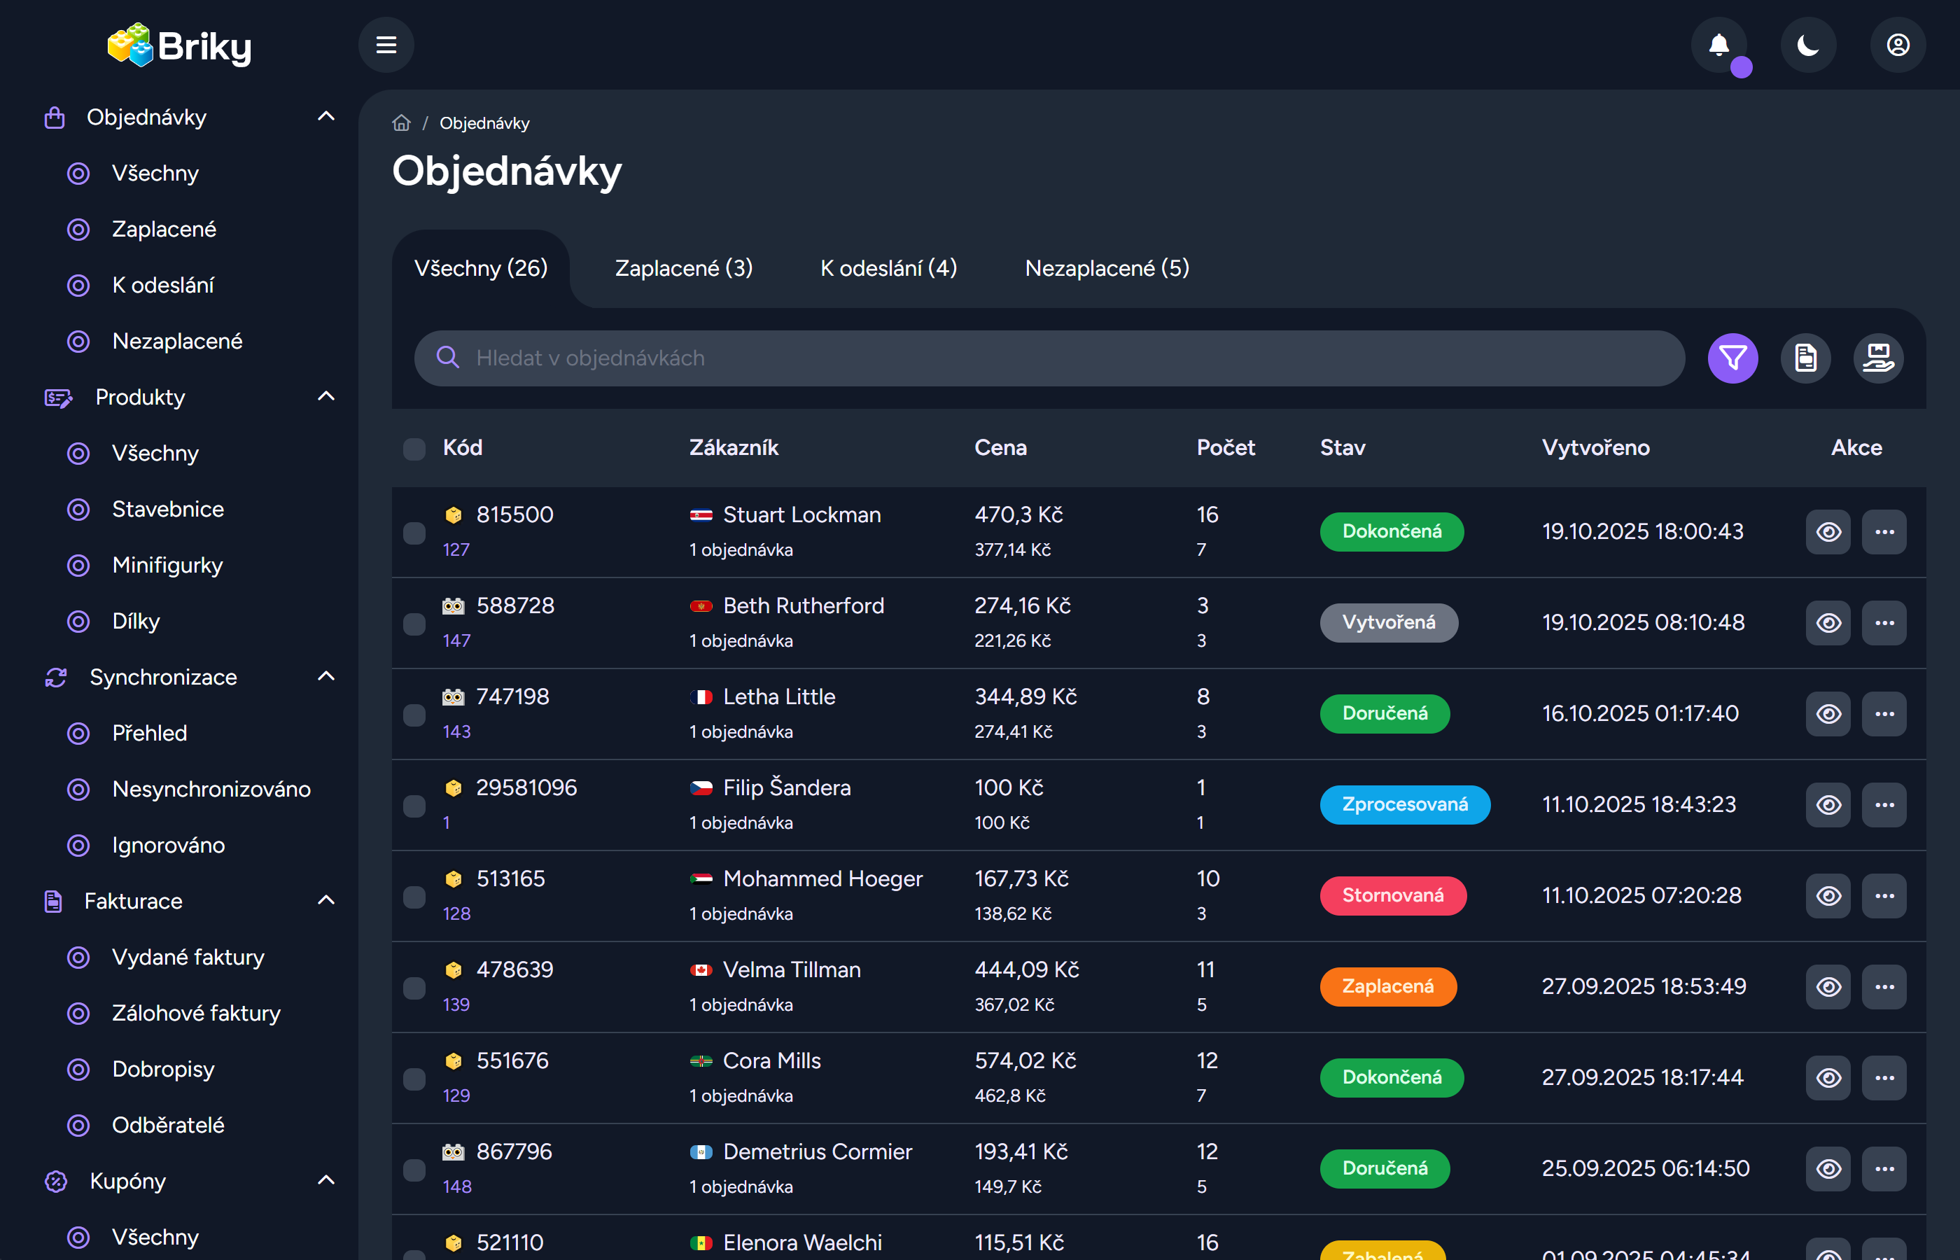
Task: View order 815500 with eye icon
Action: point(1828,532)
